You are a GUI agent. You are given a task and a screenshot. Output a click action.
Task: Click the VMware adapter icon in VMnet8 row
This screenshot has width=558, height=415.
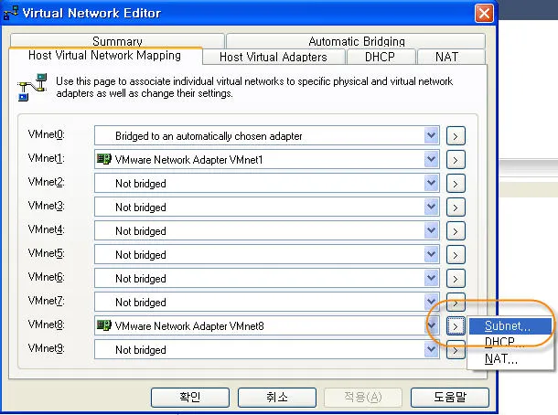pos(104,325)
